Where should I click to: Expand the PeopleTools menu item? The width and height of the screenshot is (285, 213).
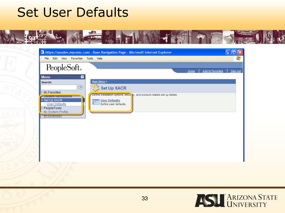tap(42, 108)
